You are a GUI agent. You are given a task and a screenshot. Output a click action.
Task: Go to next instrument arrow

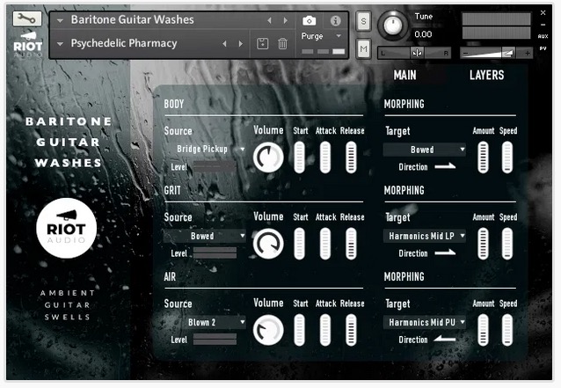(285, 21)
